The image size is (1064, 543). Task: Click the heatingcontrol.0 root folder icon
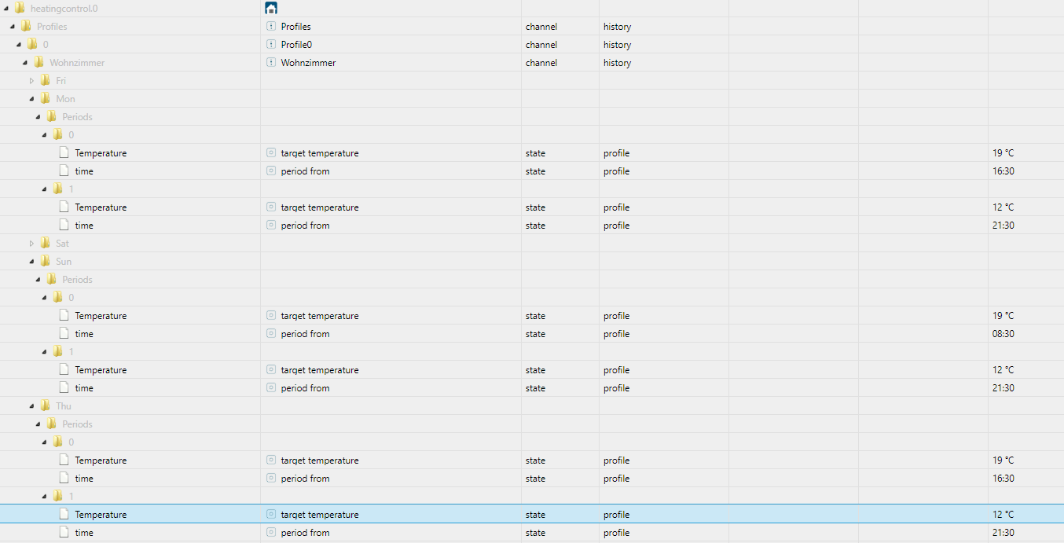(20, 8)
